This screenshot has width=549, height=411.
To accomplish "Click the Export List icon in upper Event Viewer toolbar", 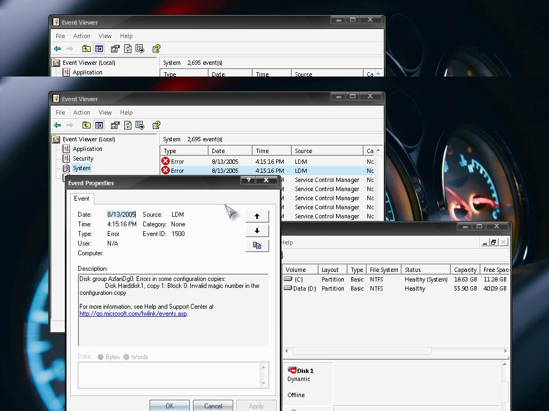I will 140,49.
